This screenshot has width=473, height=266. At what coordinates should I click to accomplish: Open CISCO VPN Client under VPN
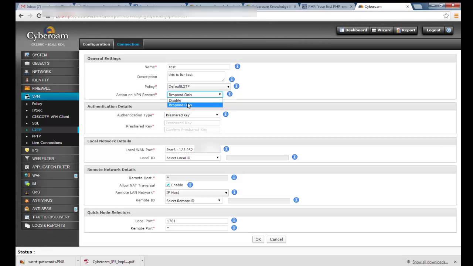point(51,117)
